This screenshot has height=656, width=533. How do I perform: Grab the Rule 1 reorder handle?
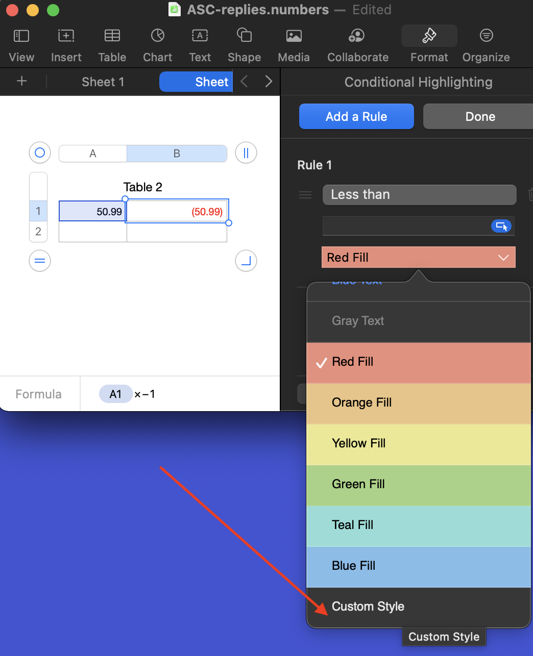tap(305, 195)
